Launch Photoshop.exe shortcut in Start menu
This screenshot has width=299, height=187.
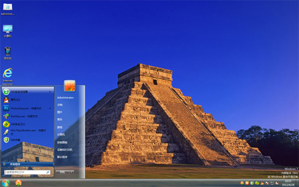(27, 108)
